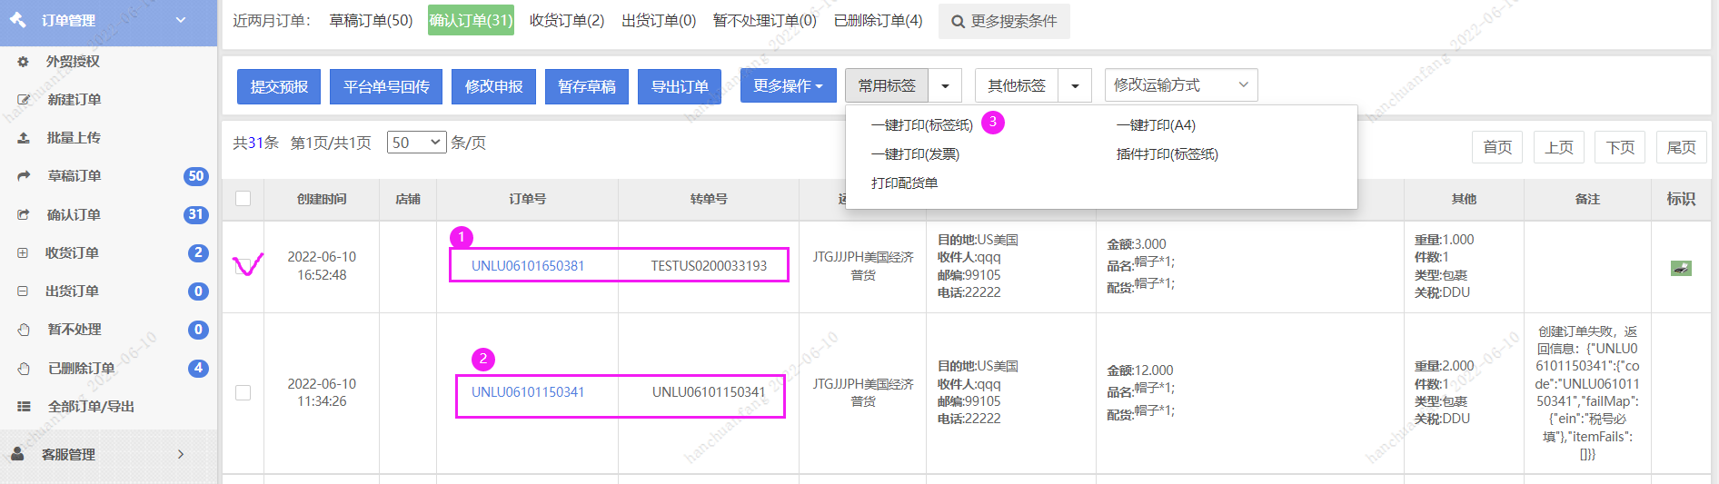Click the 其他标签 button

[1017, 85]
